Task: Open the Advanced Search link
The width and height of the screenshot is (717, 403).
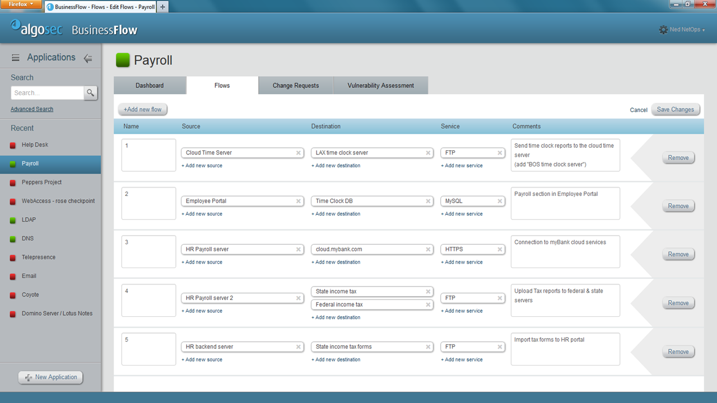Action: (x=32, y=109)
